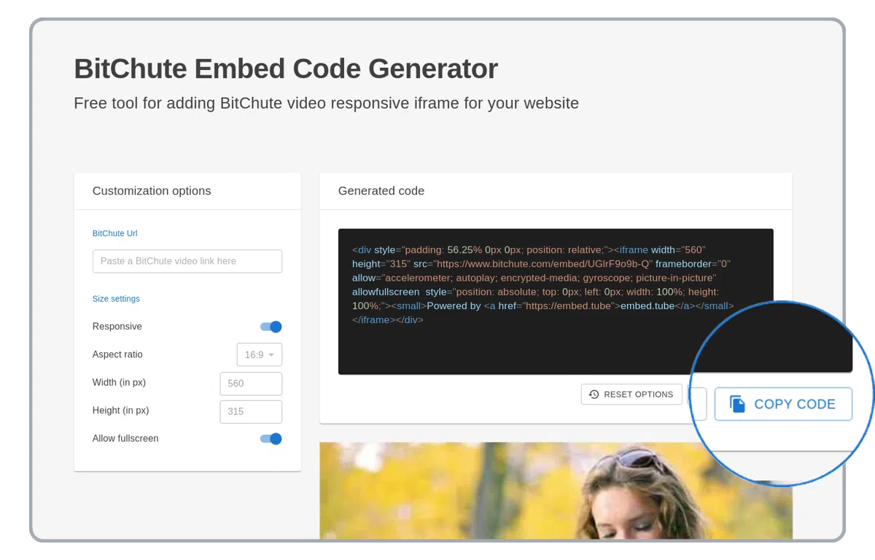Screen dimensions: 875x560
Task: Click the embed.tube text in the code
Action: (x=647, y=306)
